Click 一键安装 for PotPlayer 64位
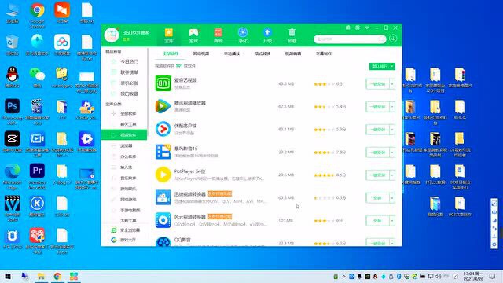Viewport: 503px width, 283px height. (377, 175)
